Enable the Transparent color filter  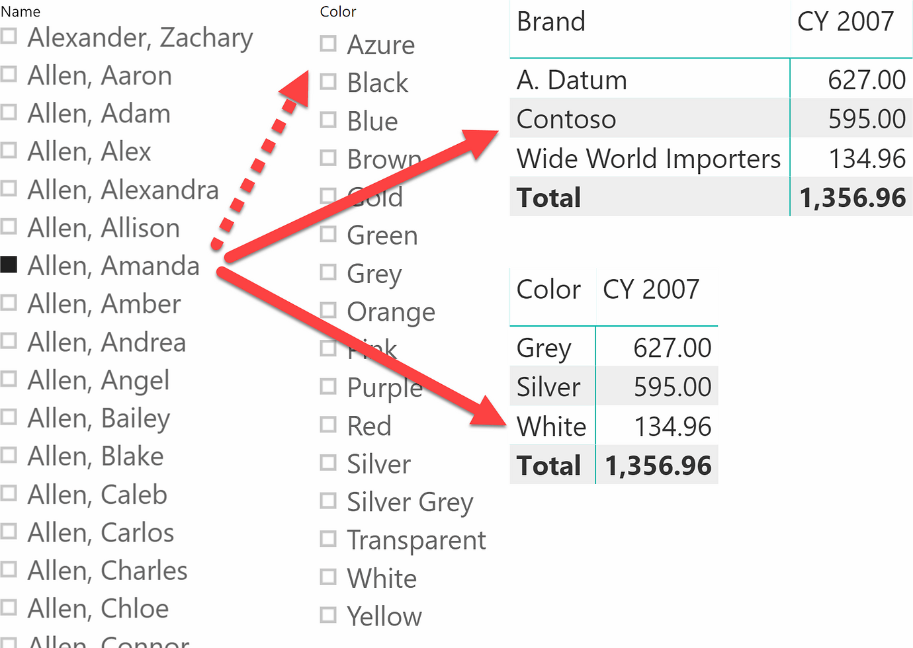(328, 539)
